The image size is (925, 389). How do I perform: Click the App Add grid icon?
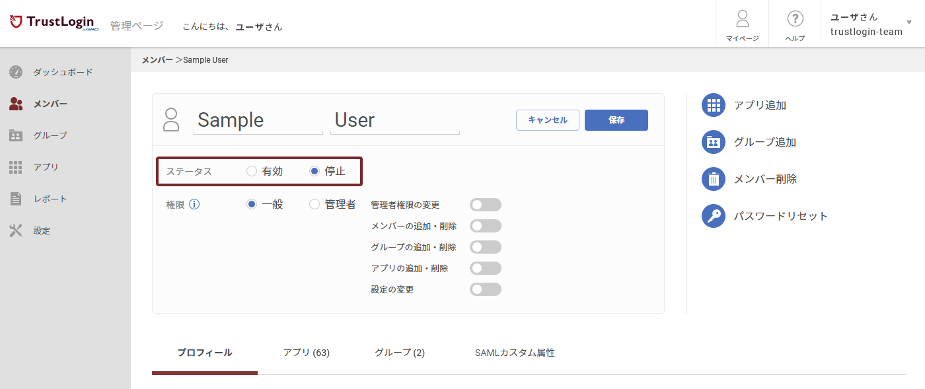[x=713, y=105]
